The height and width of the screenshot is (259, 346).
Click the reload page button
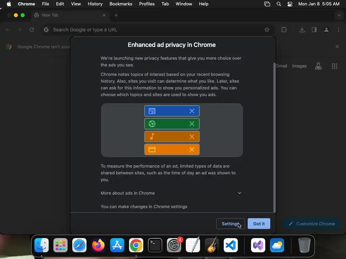pyautogui.click(x=32, y=30)
